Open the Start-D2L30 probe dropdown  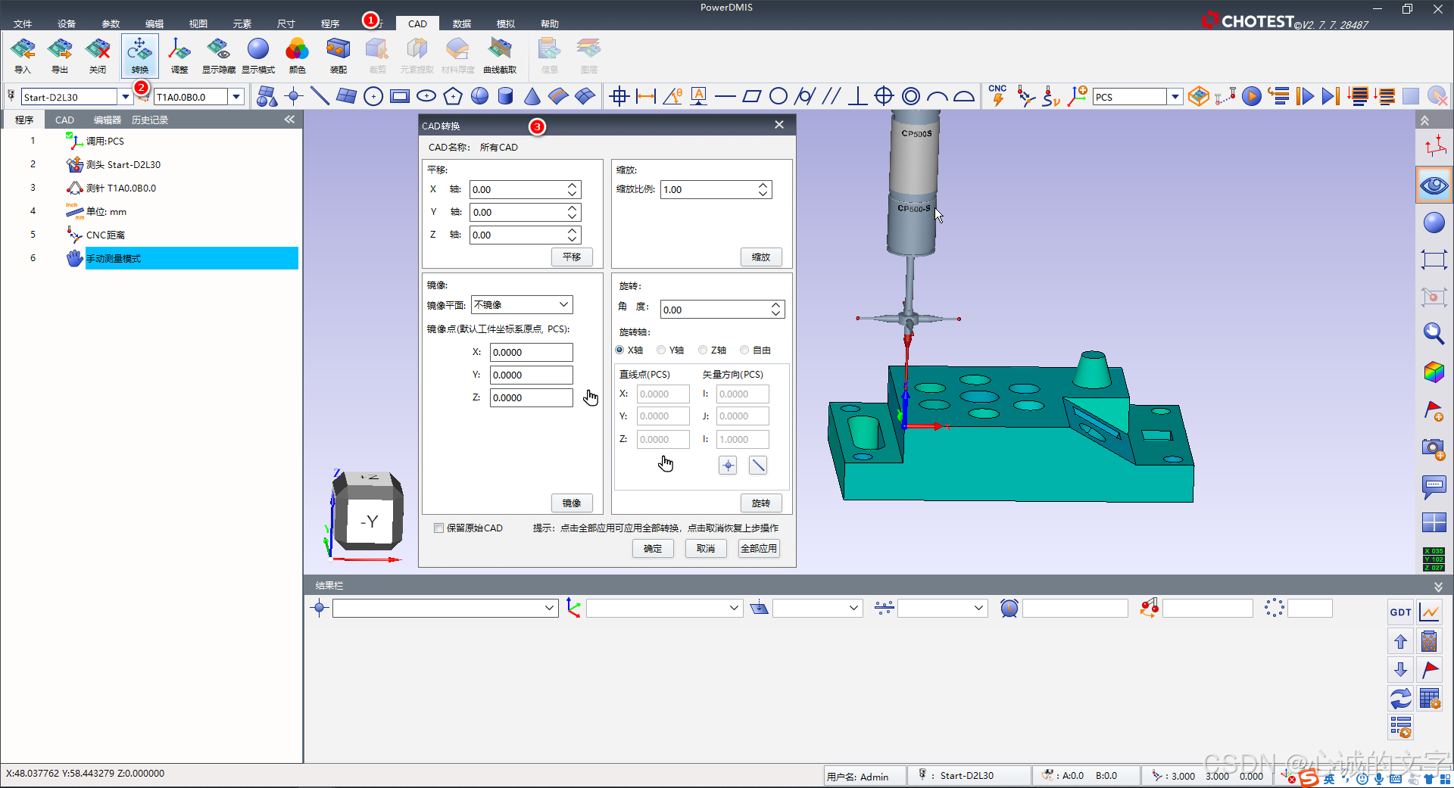pyautogui.click(x=125, y=97)
